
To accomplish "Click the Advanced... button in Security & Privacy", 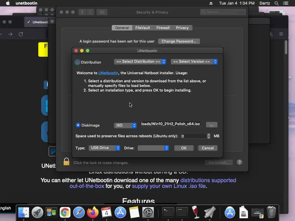I will point(219,162).
